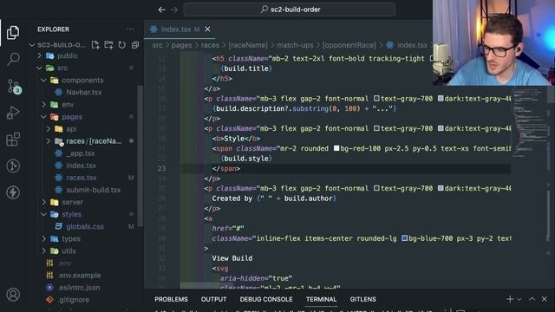Click the [raceName] breadcrumb segment

point(248,45)
